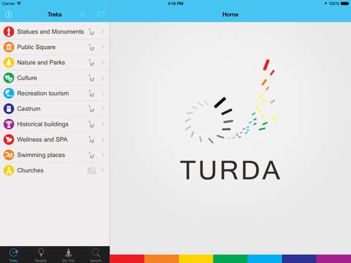This screenshot has height=263, width=351.
Task: Select the orange Swimming places icon
Action: click(9, 155)
